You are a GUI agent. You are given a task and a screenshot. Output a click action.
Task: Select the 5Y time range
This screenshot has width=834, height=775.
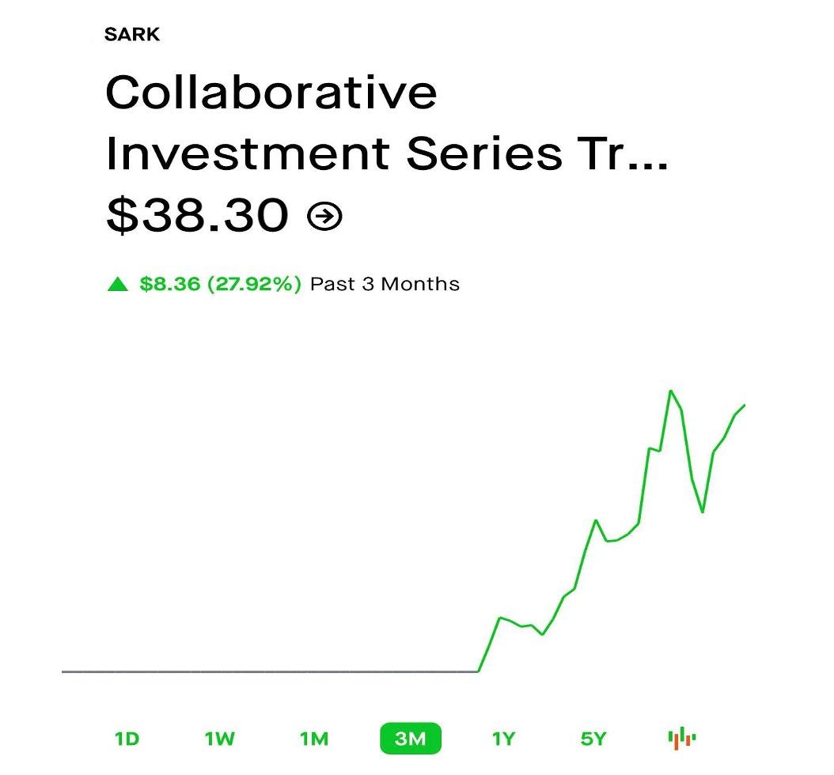point(593,739)
